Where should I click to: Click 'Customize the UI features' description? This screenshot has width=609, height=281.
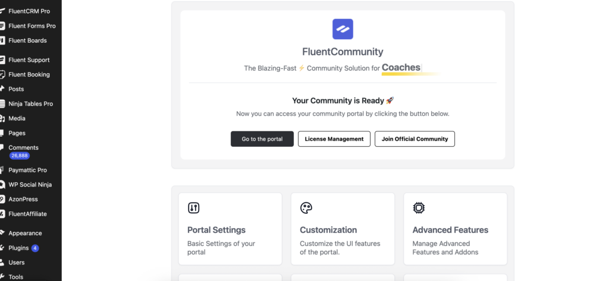[340, 248]
